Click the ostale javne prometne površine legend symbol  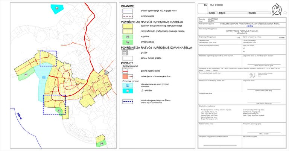pyautogui.click(x=128, y=76)
